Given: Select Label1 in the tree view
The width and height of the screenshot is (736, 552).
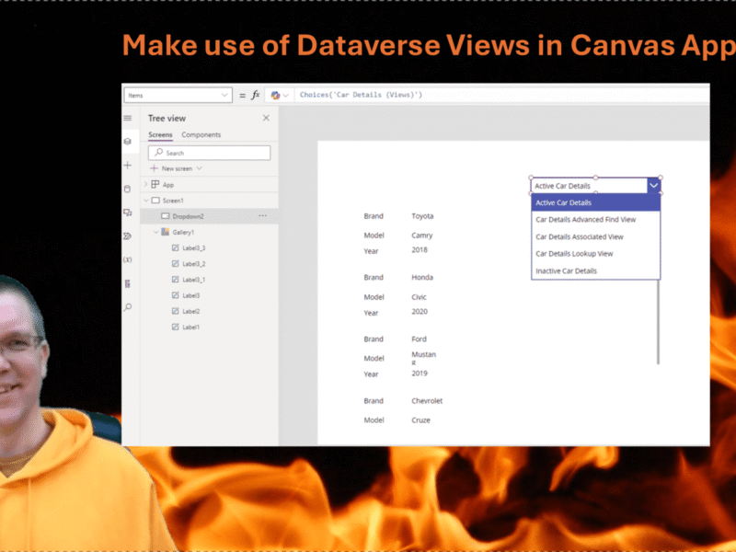Looking at the screenshot, I should point(191,328).
